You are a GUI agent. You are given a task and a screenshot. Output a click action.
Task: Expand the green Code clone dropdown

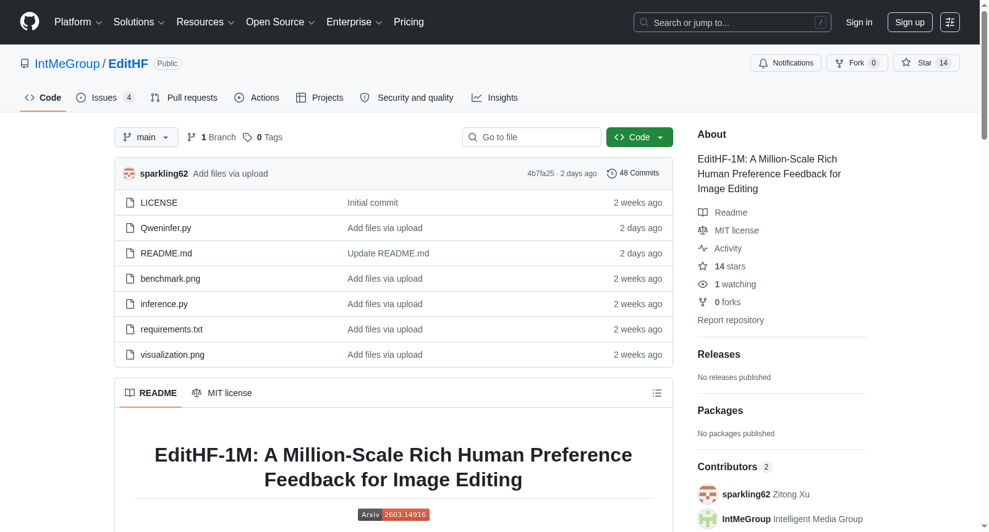pyautogui.click(x=640, y=137)
